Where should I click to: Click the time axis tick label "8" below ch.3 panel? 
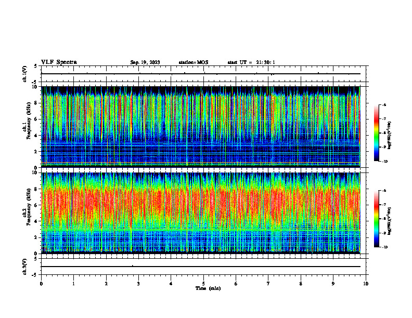click(301, 284)
